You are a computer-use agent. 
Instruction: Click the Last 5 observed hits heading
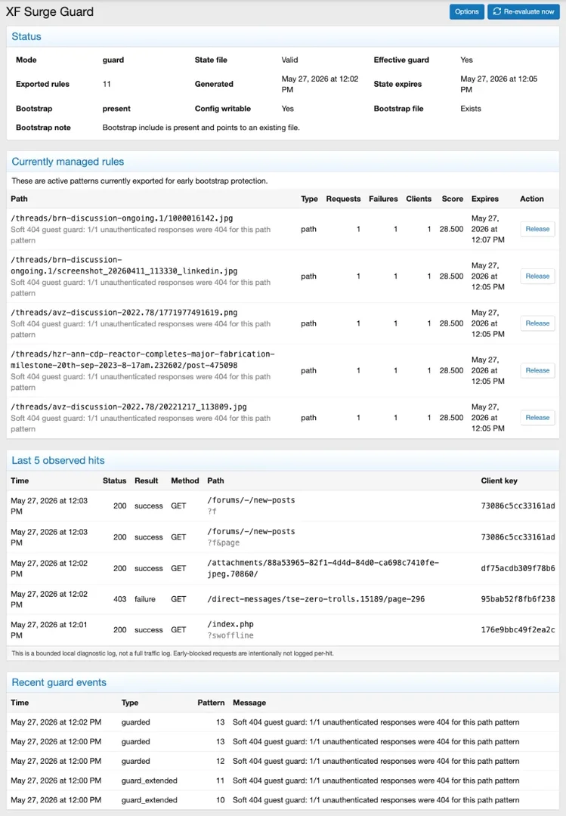tap(57, 461)
